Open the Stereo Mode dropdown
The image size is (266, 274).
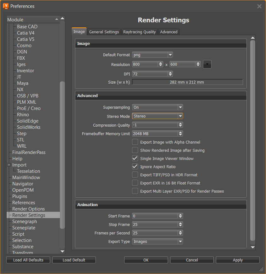tap(180, 116)
